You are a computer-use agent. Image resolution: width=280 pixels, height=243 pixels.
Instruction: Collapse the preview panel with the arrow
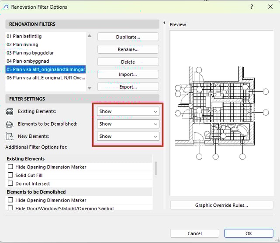coord(164,23)
